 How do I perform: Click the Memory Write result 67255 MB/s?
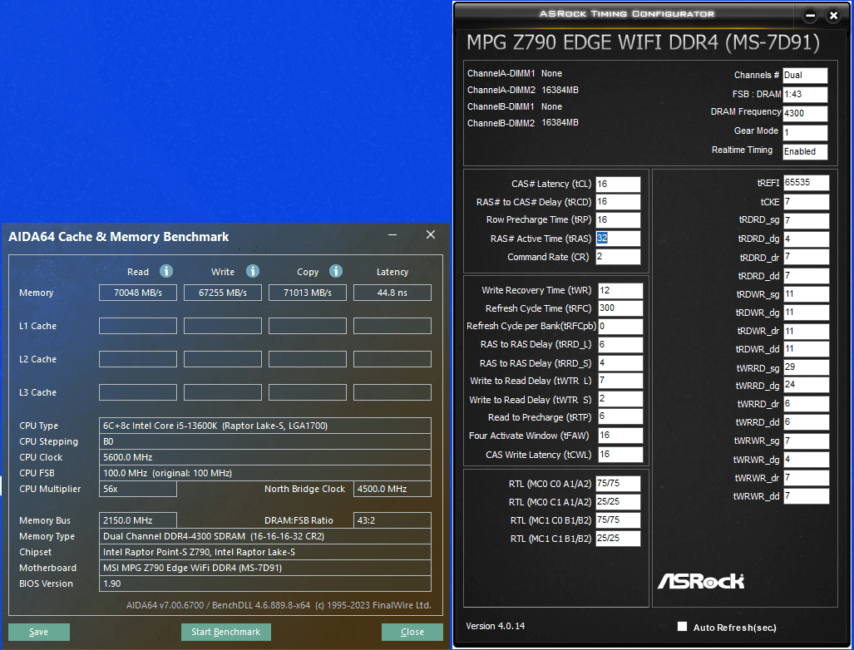223,293
